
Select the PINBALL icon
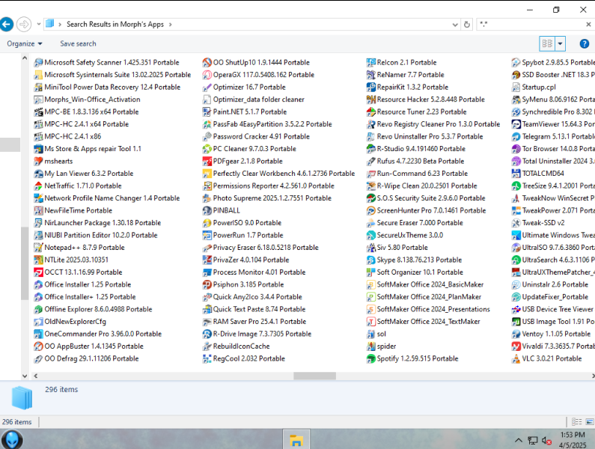pos(207,210)
